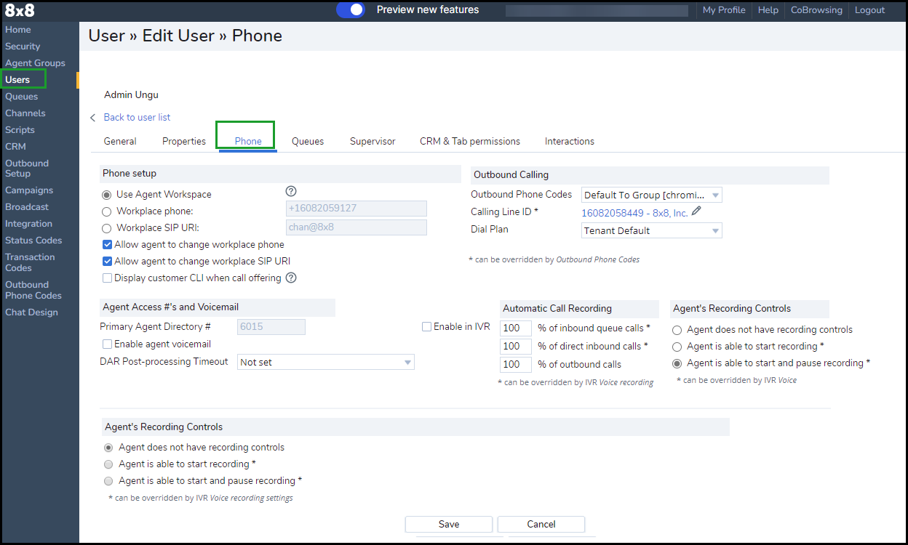Click the back chevron beside Back to user list
Image resolution: width=908 pixels, height=545 pixels.
pyautogui.click(x=93, y=118)
